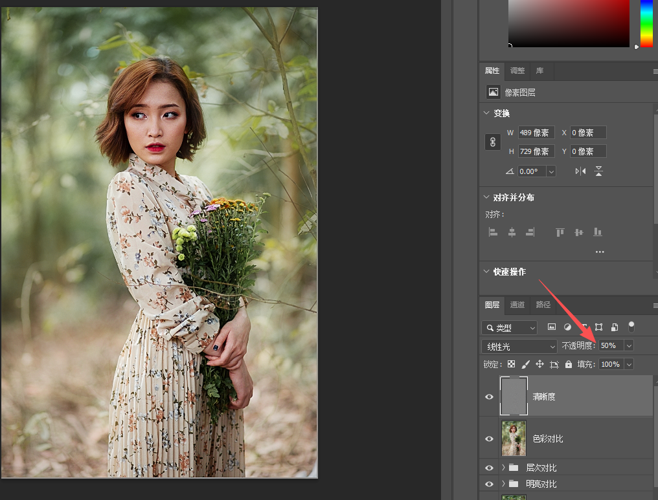Align vertical centers
This screenshot has height=500, width=658.
coord(579,232)
